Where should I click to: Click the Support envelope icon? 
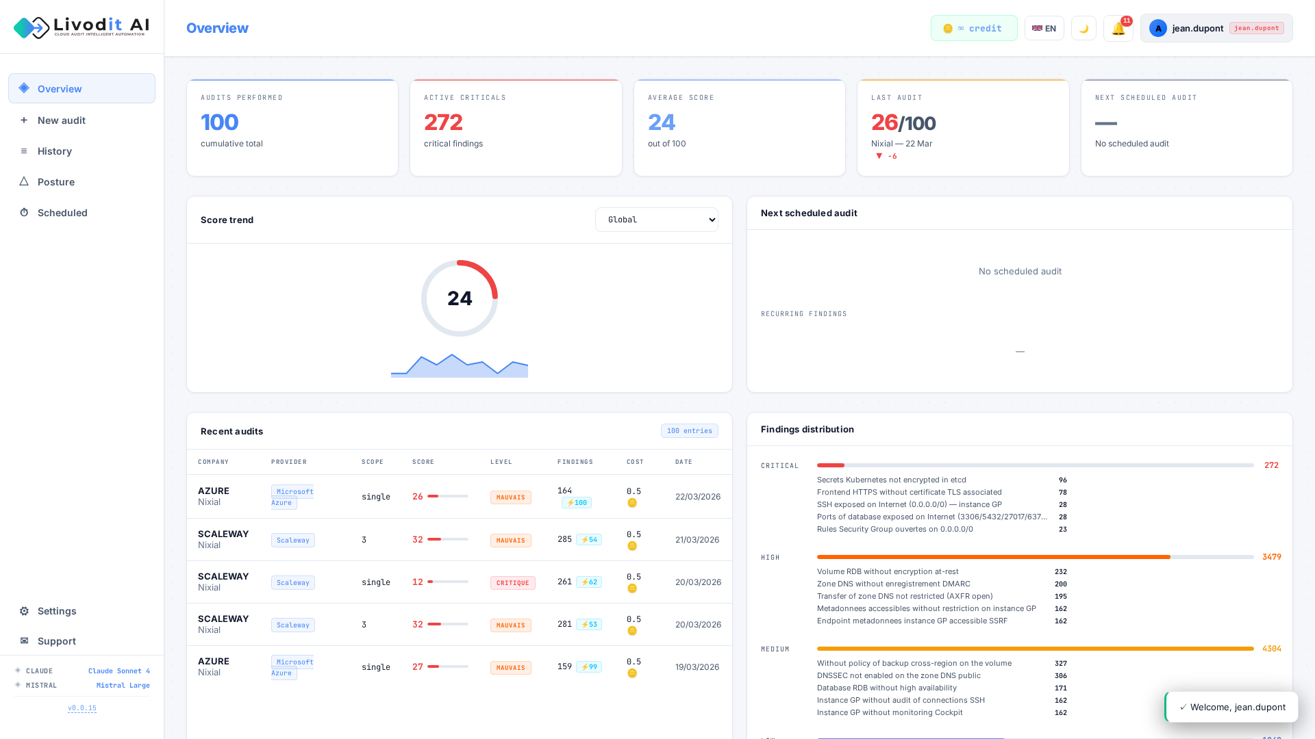(24, 641)
